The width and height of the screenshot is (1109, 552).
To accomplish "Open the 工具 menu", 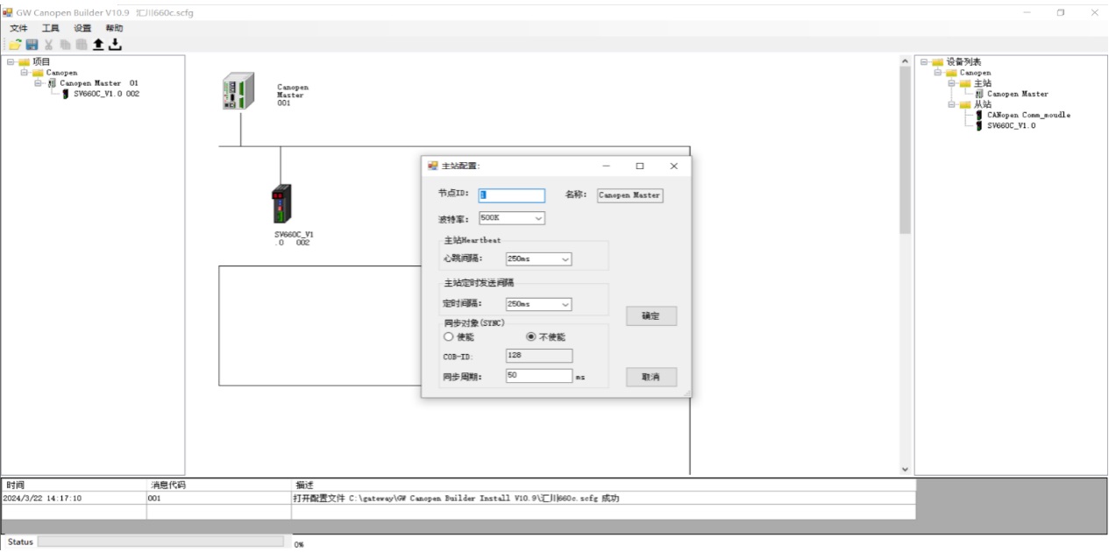I will click(x=50, y=28).
